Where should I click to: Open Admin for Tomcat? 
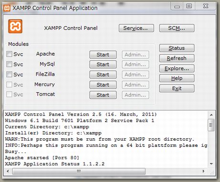click(x=136, y=95)
